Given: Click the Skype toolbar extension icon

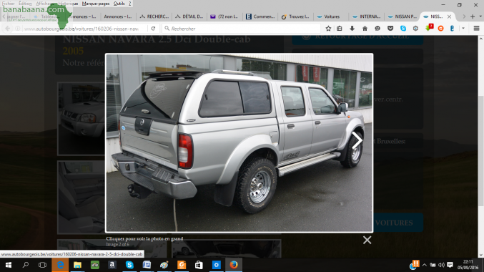Looking at the screenshot, I should point(403,29).
